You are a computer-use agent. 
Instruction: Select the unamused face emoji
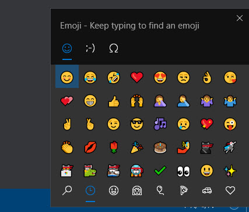[184, 77]
